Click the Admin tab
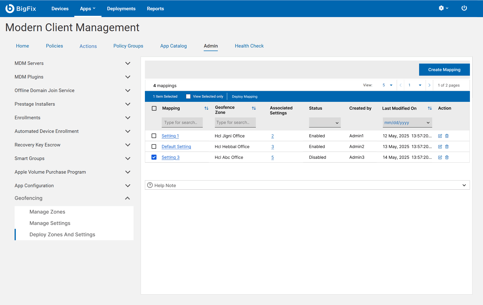 211,46
